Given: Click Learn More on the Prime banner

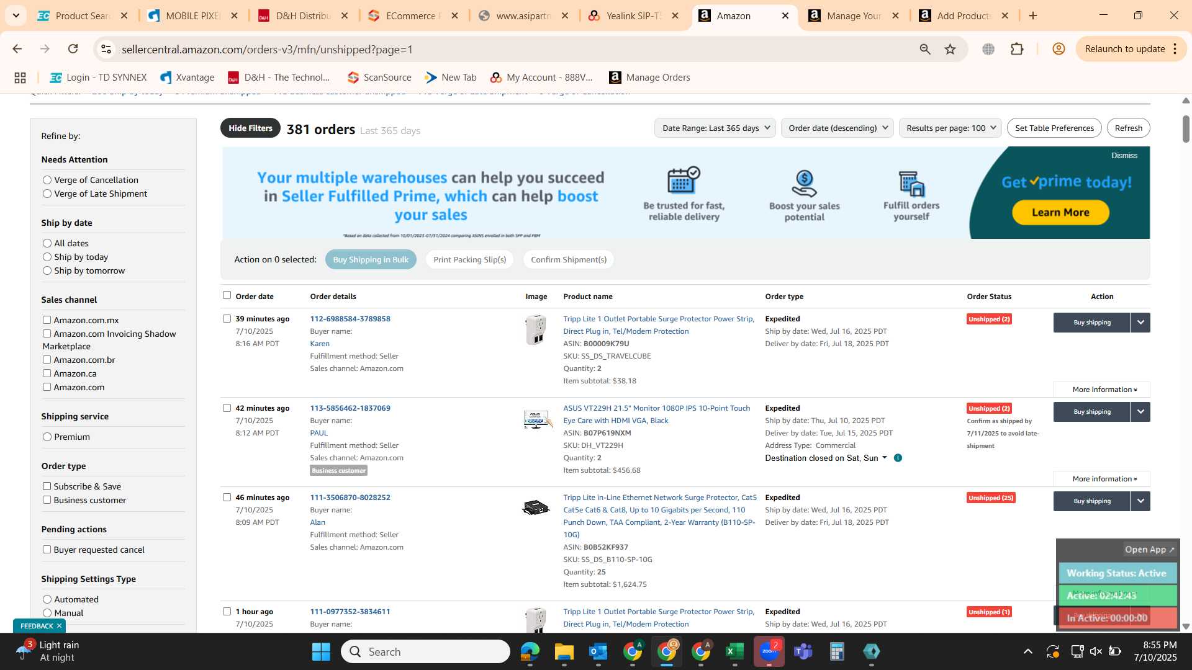Looking at the screenshot, I should coord(1060,213).
